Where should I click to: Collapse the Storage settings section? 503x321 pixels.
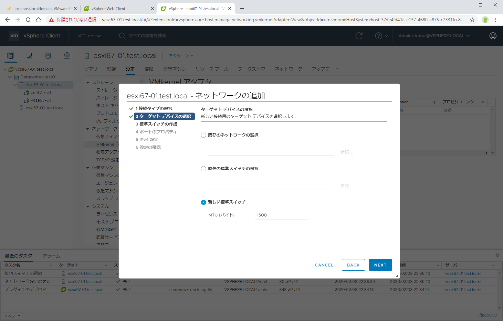pos(88,83)
